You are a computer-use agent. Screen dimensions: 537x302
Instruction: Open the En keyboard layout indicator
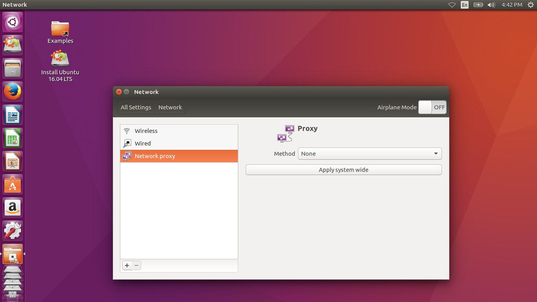click(x=465, y=5)
